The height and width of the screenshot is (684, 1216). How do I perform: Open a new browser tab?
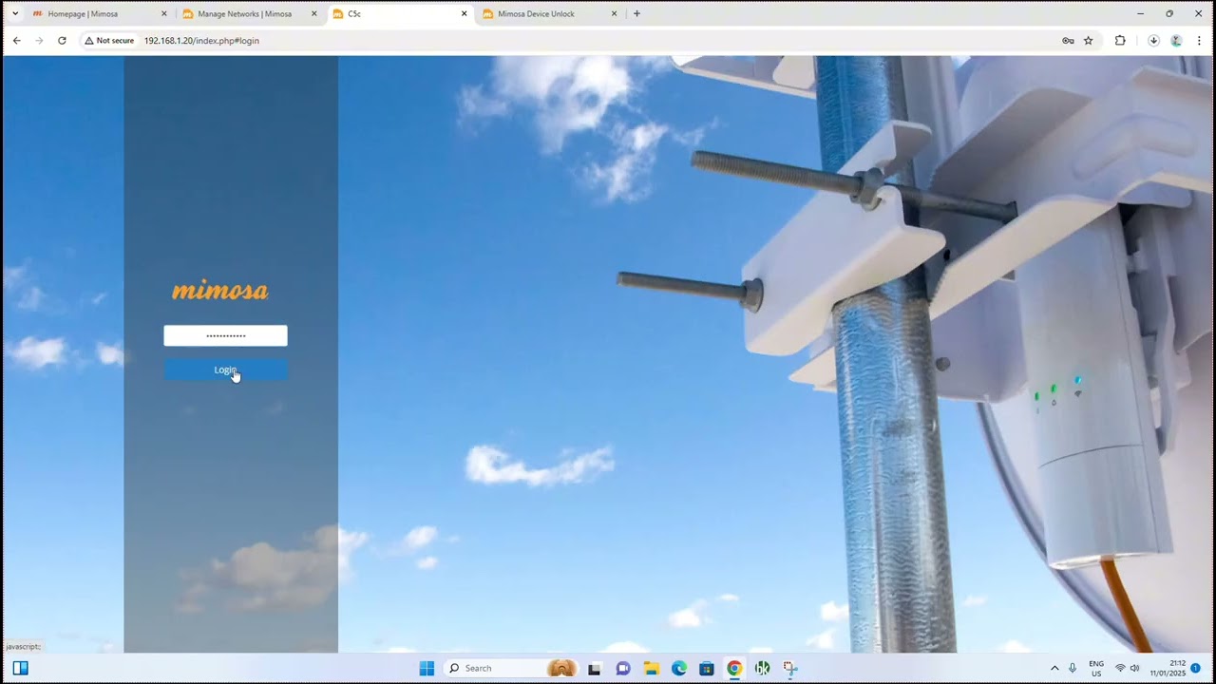coord(636,14)
